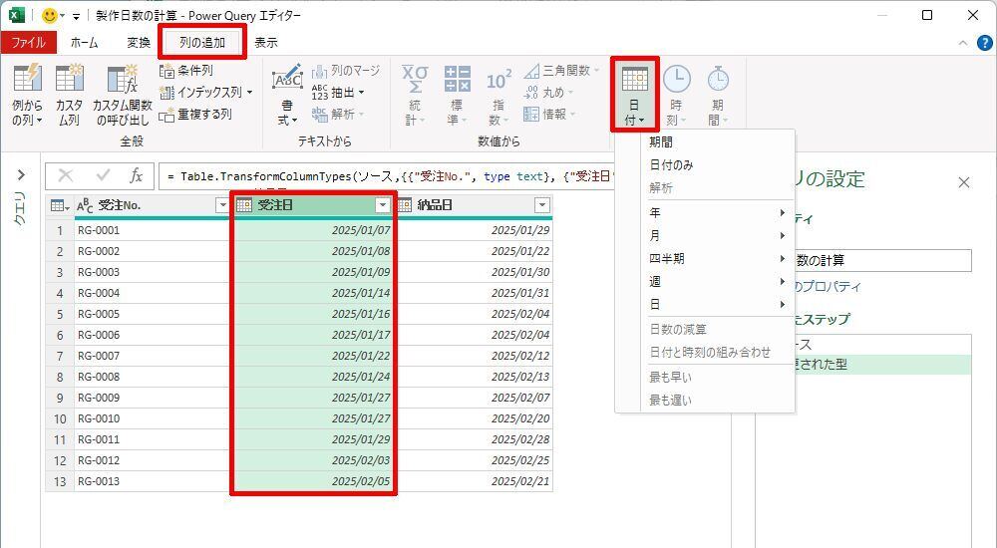Open the 三角関数 trigonometry menu
Screen dimensions: 997x548
point(561,71)
